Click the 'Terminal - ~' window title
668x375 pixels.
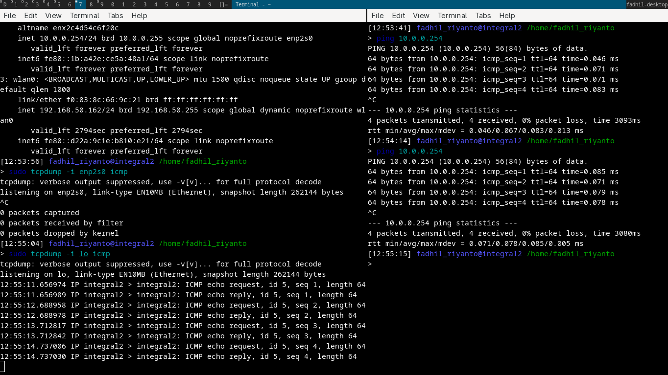[253, 4]
